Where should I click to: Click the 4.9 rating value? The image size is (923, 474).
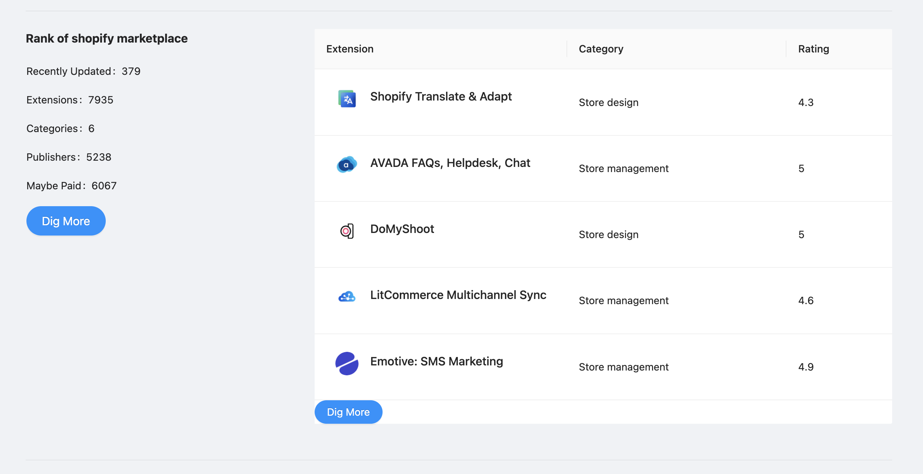point(806,367)
